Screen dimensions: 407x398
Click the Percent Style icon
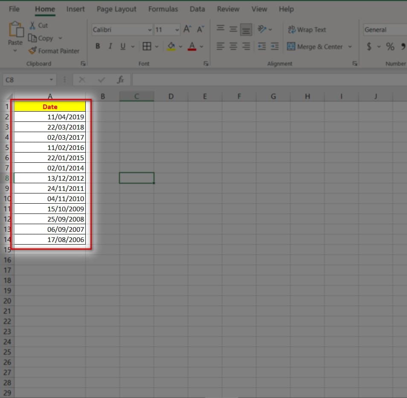point(390,46)
